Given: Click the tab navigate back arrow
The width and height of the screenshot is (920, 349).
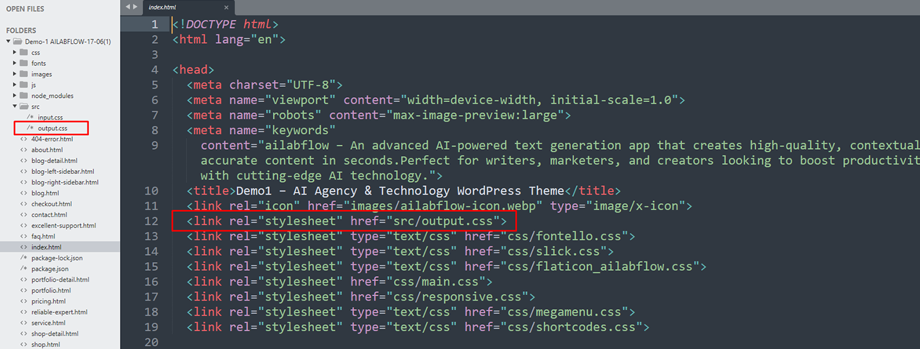Looking at the screenshot, I should click(x=127, y=6).
